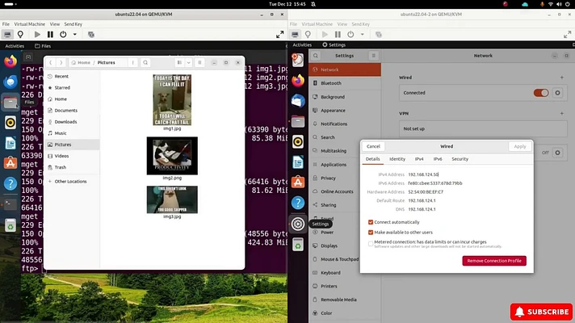Click Cancel in Wired dialog
Viewport: 575px width, 323px height.
pyautogui.click(x=373, y=146)
